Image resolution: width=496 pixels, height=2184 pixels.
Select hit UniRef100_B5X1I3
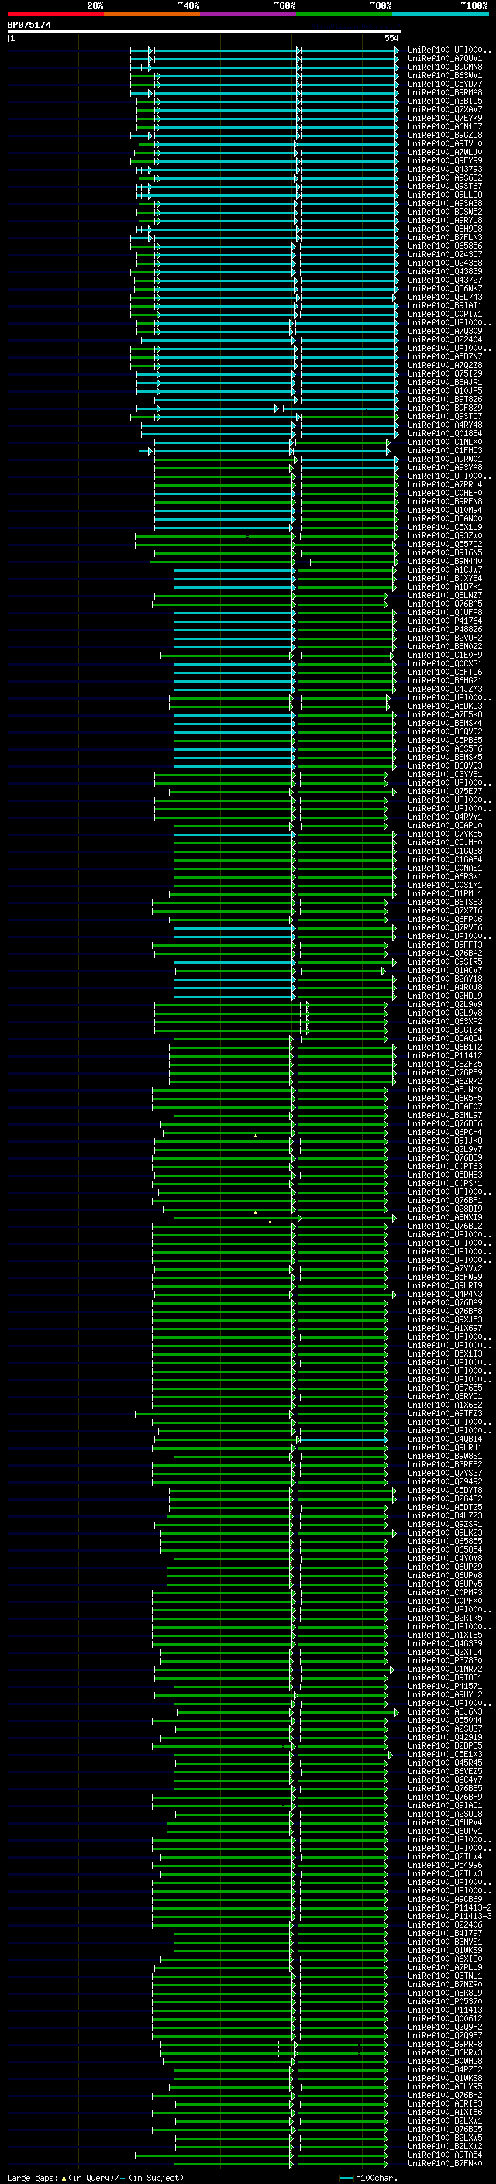tap(444, 1353)
